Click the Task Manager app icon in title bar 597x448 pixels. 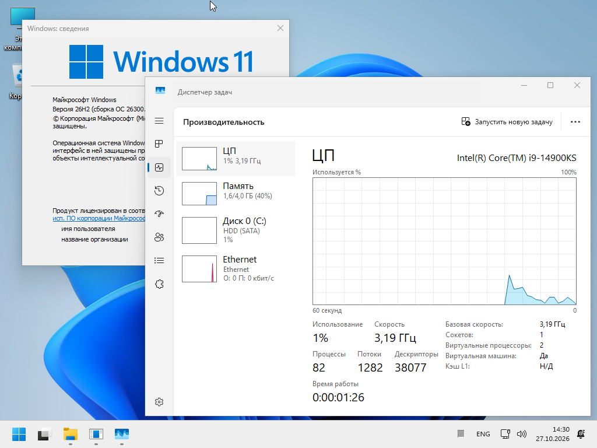(160, 90)
